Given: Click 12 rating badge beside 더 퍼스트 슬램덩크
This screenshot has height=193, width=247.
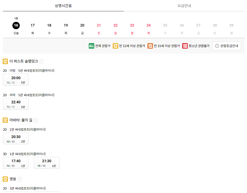Looking at the screenshot, I should 5,61.
